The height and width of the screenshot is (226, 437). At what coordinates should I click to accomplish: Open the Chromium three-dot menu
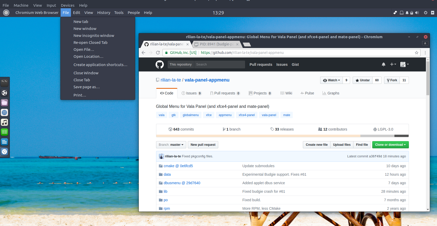point(425,53)
